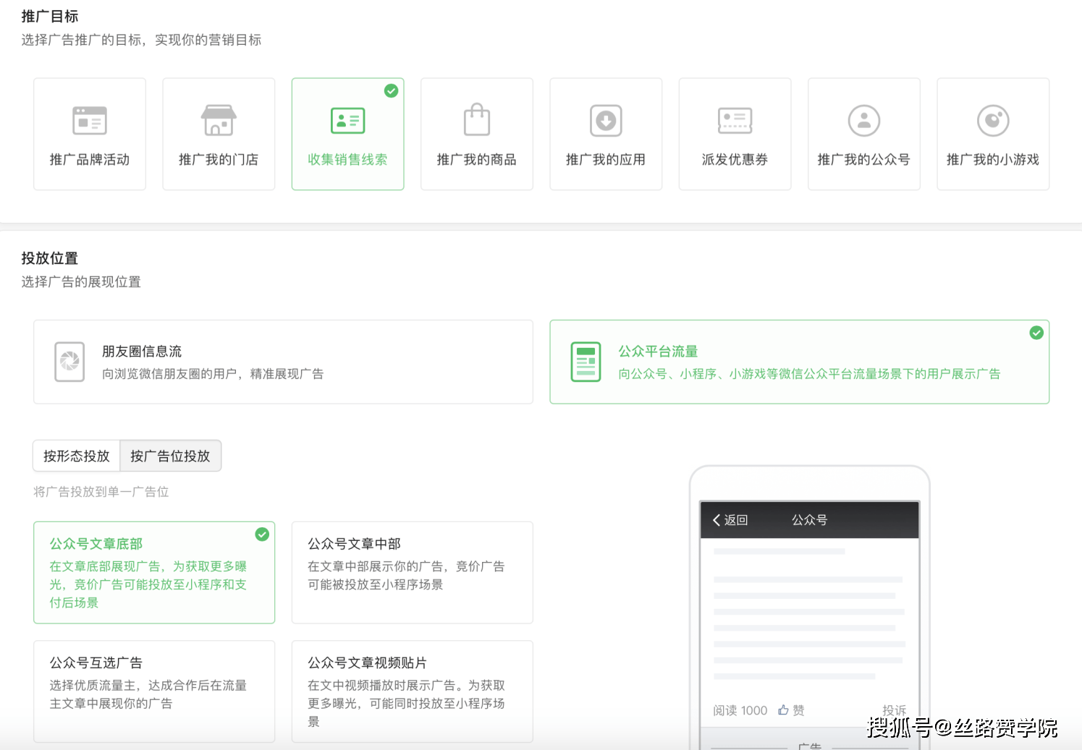This screenshot has height=750, width=1082.
Task: Click the 推广我的应用 label
Action: [x=606, y=160]
